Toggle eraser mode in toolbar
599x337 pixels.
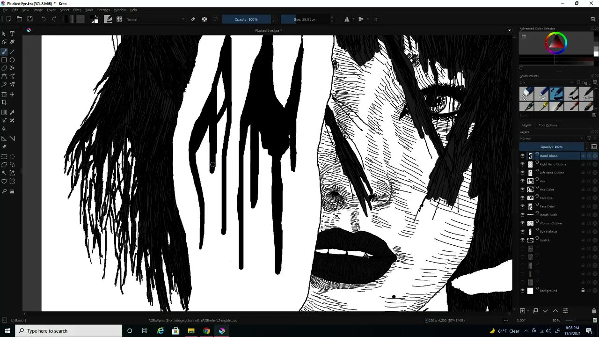[193, 19]
